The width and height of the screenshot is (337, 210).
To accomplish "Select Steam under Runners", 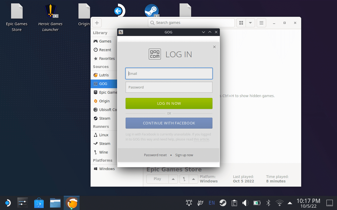I will [x=104, y=144].
